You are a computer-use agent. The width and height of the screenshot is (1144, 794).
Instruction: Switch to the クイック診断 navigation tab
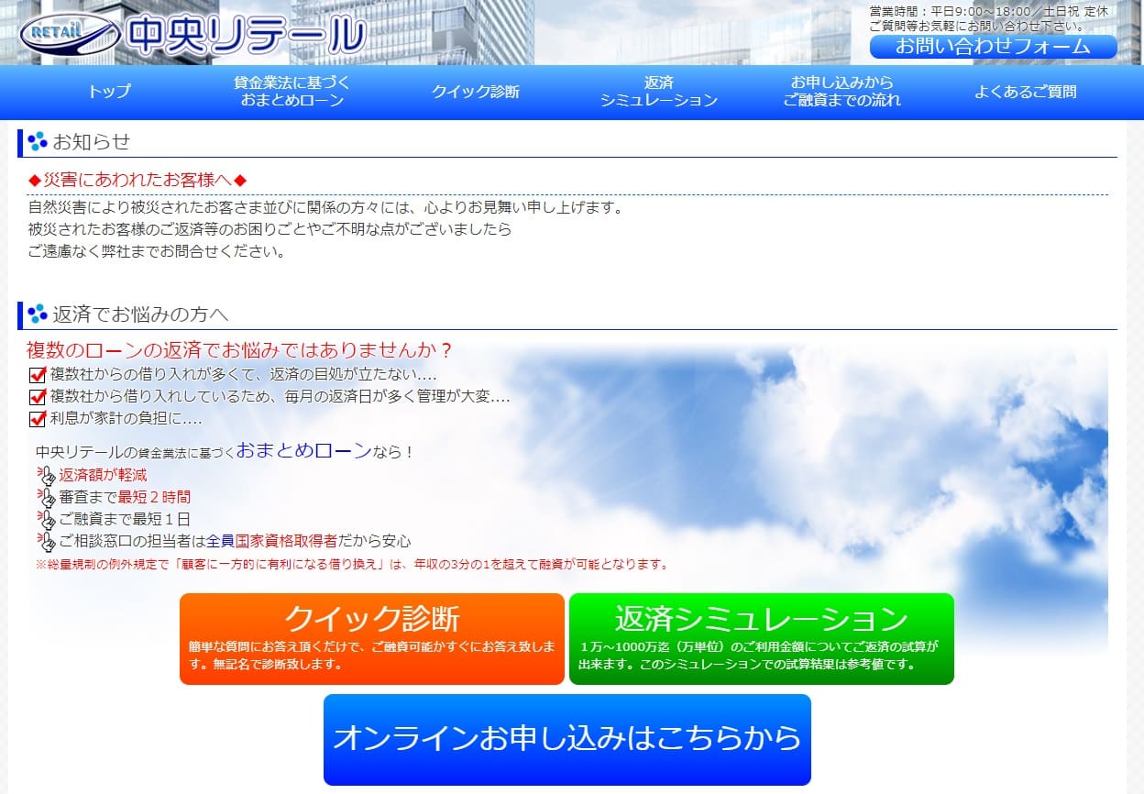point(476,92)
